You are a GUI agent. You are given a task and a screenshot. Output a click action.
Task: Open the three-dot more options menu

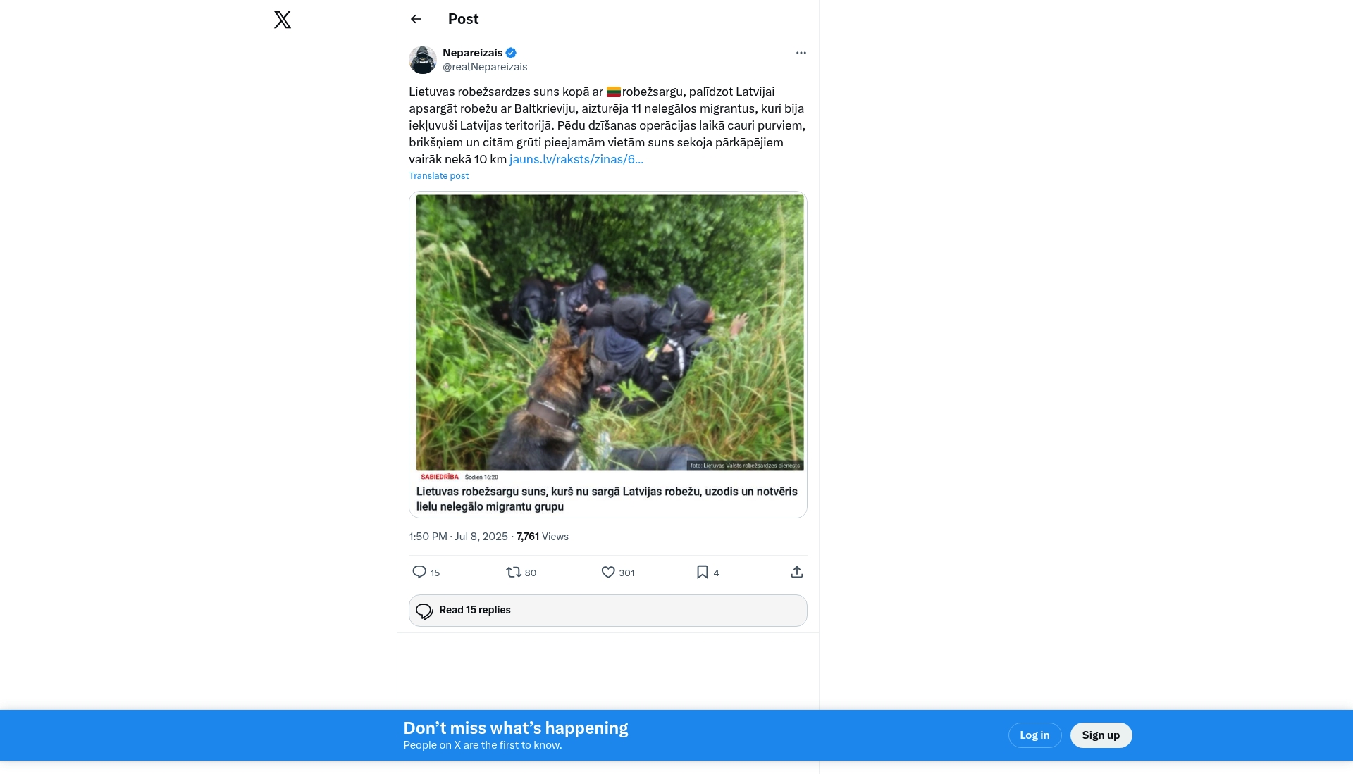(801, 53)
